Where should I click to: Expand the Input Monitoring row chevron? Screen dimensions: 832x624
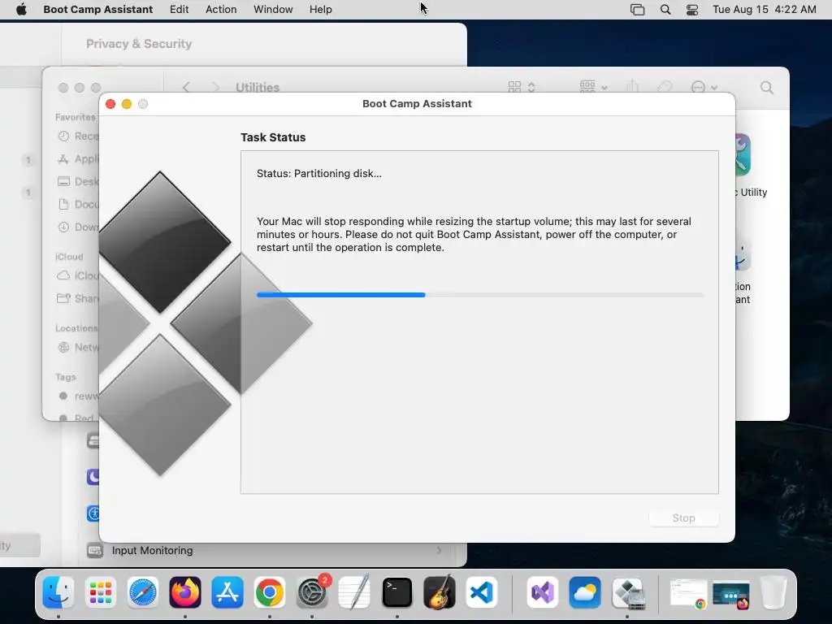(439, 550)
